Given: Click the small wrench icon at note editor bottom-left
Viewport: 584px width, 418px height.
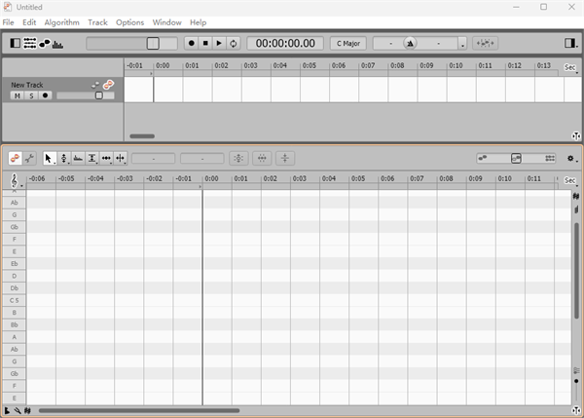Looking at the screenshot, I should click(18, 410).
